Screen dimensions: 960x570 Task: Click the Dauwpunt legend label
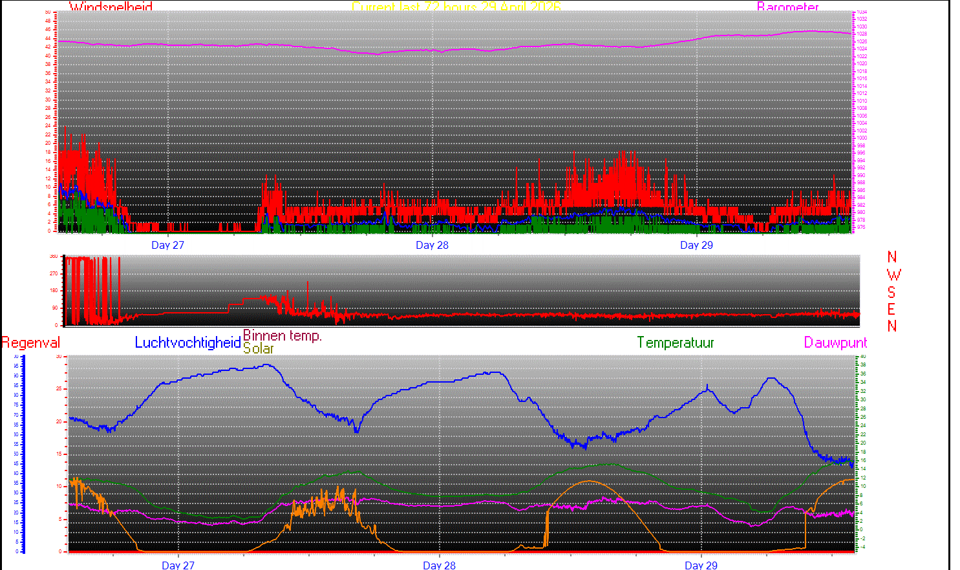(835, 343)
